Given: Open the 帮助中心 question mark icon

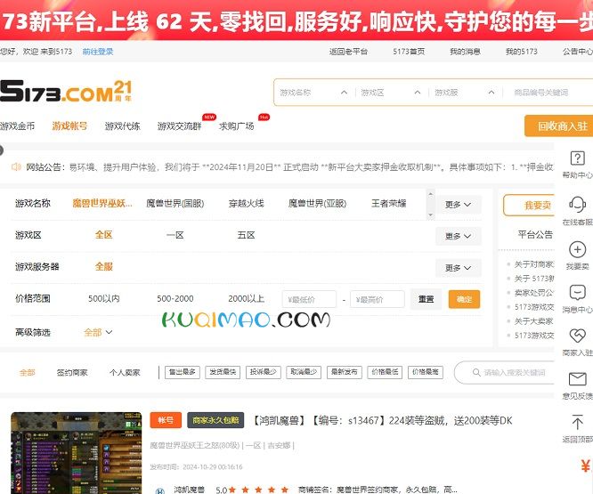Looking at the screenshot, I should coord(577,158).
